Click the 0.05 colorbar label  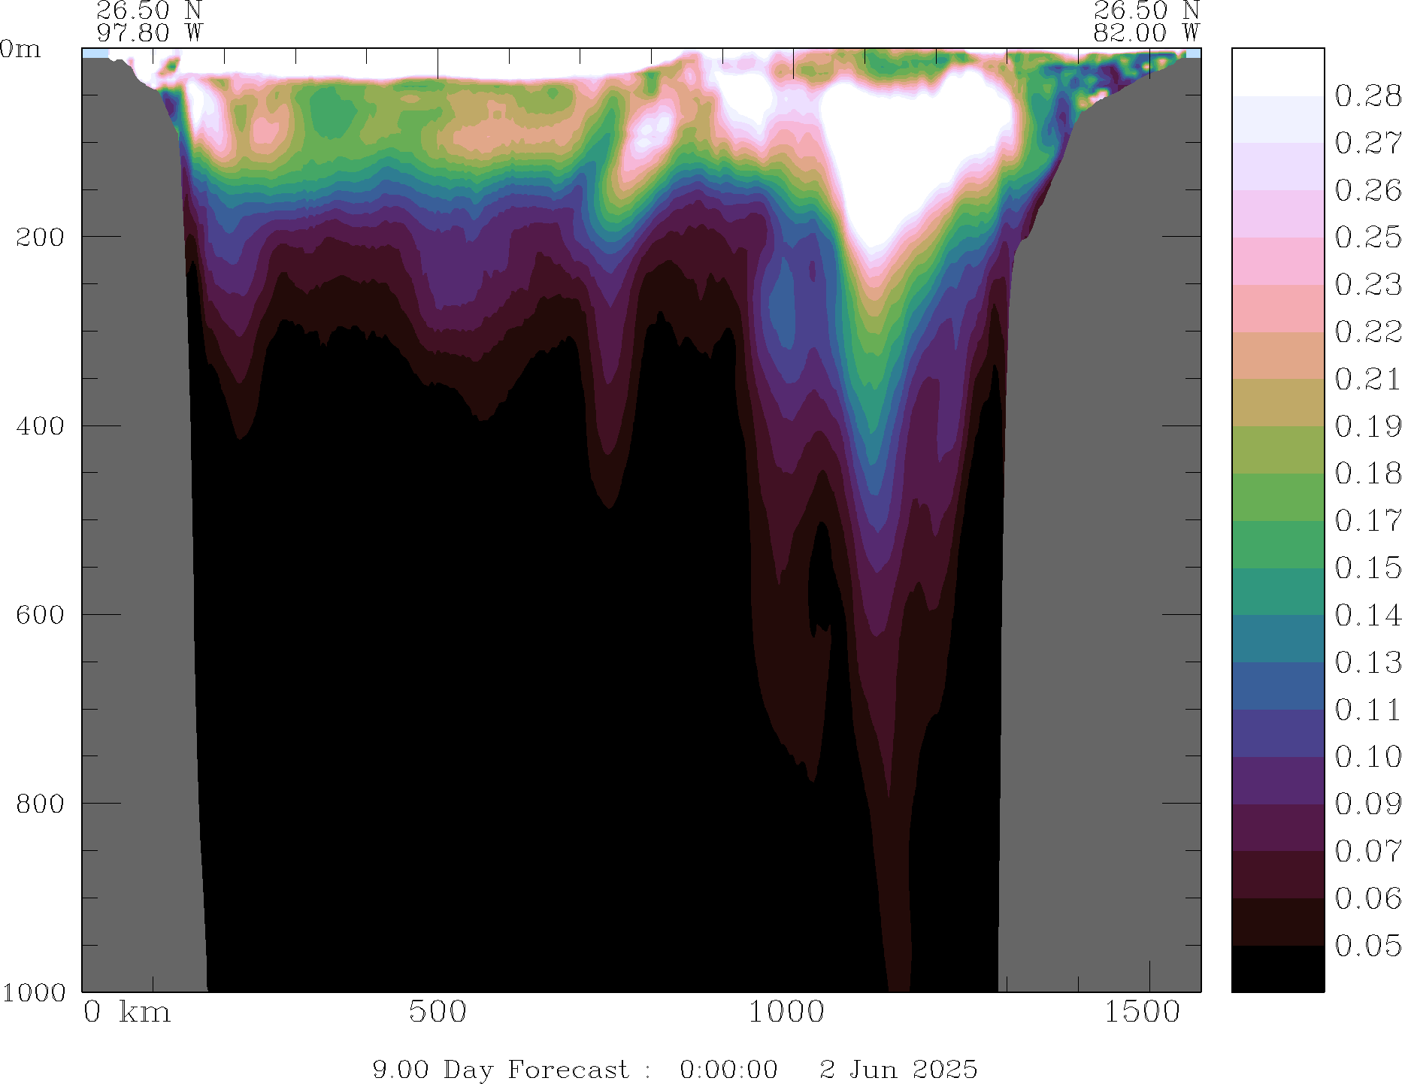coord(1367,946)
